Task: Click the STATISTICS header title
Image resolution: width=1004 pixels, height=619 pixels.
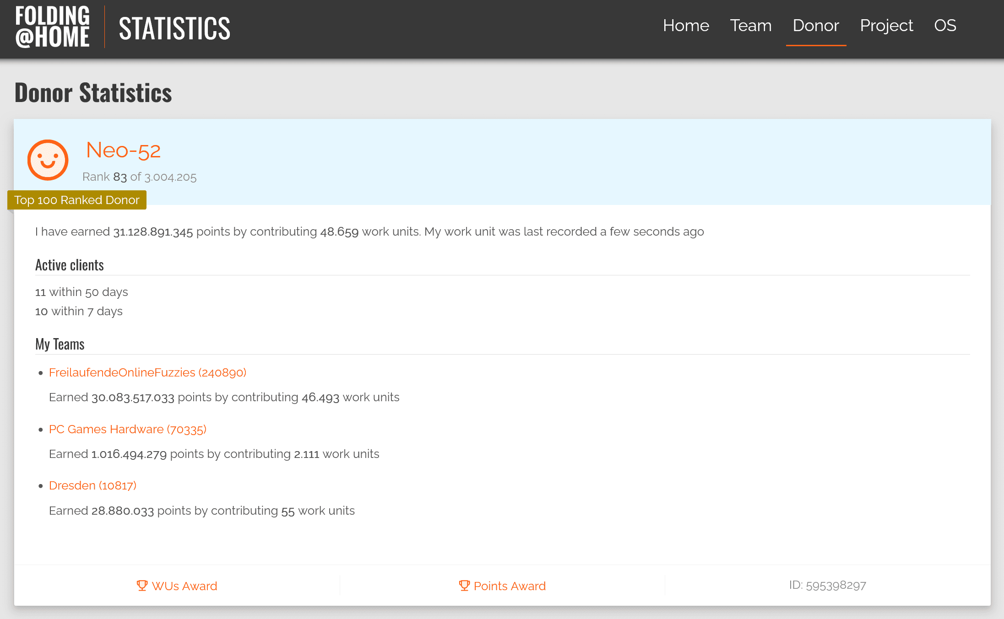Action: click(x=174, y=28)
